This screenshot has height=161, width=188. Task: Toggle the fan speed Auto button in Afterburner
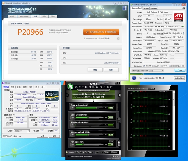coord(111,142)
